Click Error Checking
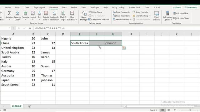 click(x=140, y=16)
